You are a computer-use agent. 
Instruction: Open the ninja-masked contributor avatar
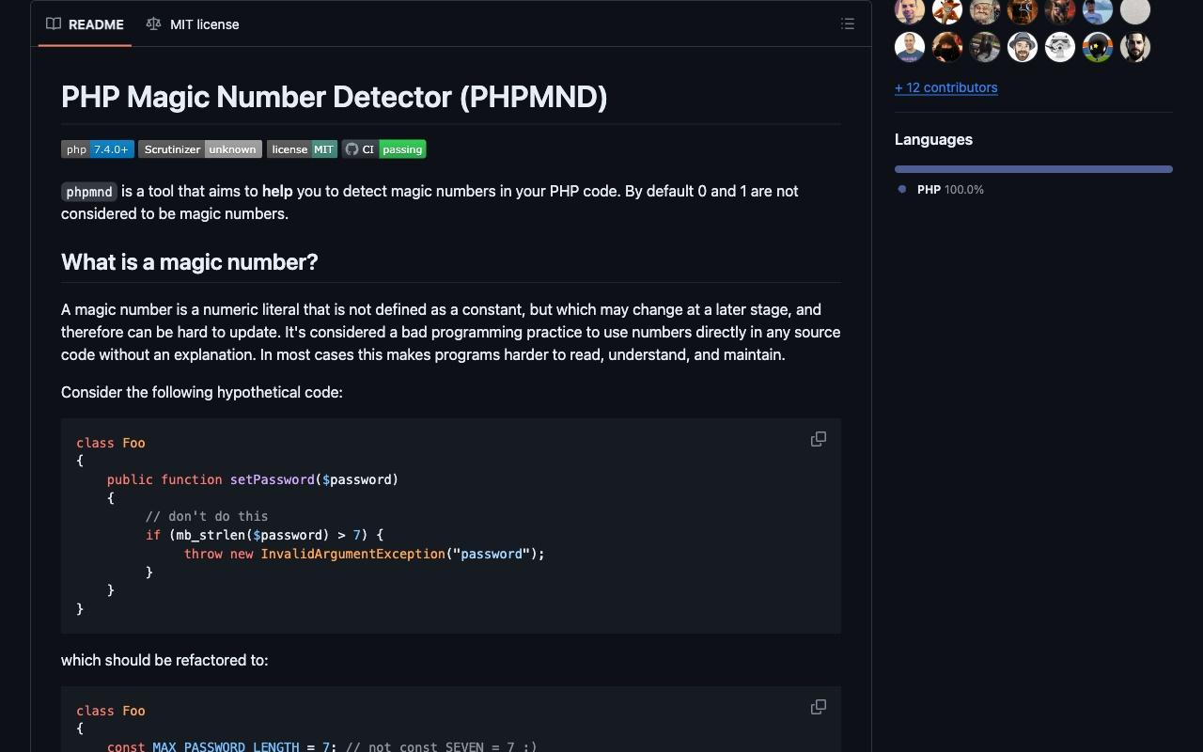click(947, 47)
